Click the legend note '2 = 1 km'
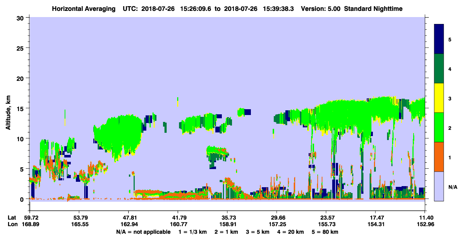The image size is (472, 242). click(x=227, y=232)
